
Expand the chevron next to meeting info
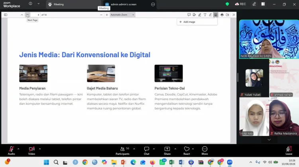[39, 4]
